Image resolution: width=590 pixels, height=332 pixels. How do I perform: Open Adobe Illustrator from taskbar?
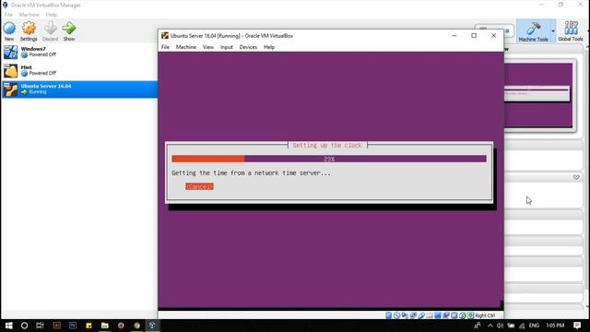(x=57, y=326)
